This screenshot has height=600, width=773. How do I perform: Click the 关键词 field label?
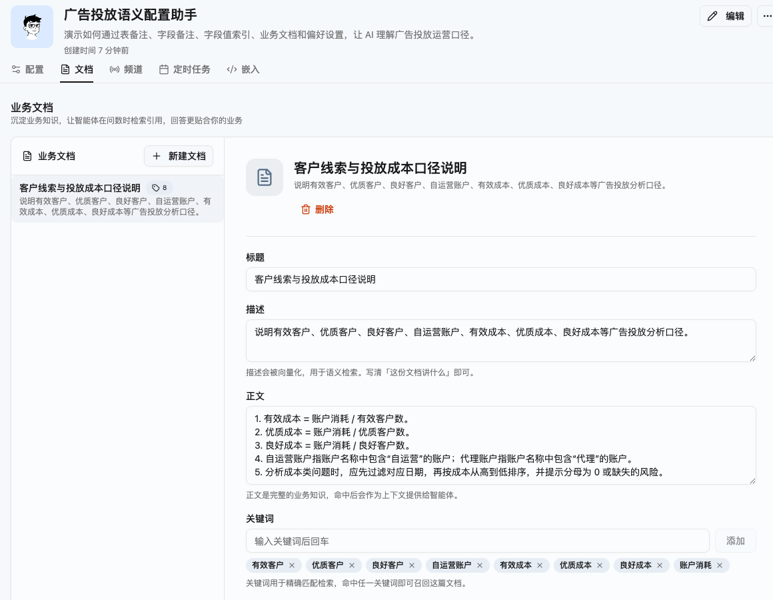[x=260, y=519]
